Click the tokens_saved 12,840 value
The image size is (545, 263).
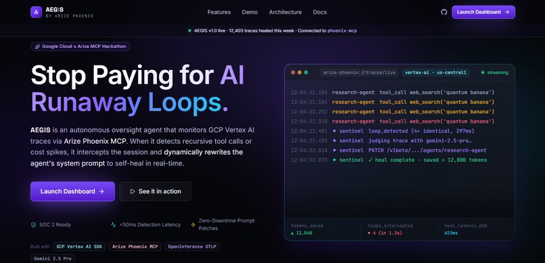[x=302, y=233]
